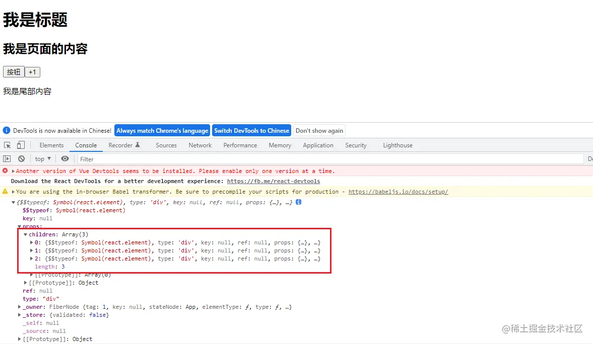Collapse the children Array(3) node
The width and height of the screenshot is (593, 344).
tap(25, 234)
